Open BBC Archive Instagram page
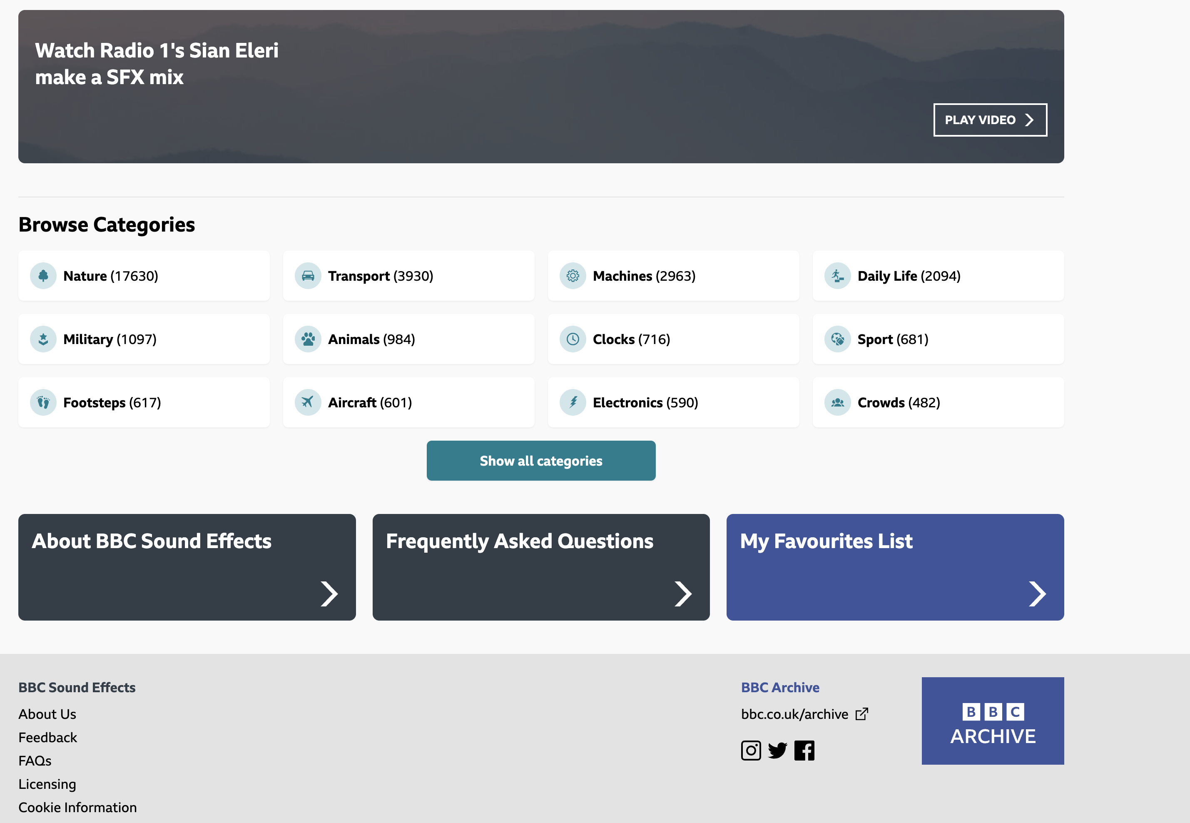1190x823 pixels. pos(751,750)
